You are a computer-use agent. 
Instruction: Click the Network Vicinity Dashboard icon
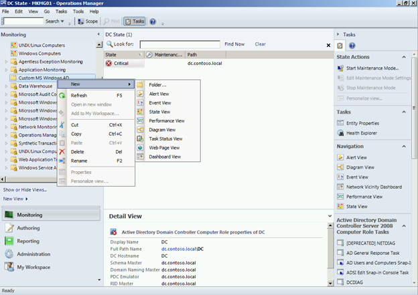[x=340, y=187]
